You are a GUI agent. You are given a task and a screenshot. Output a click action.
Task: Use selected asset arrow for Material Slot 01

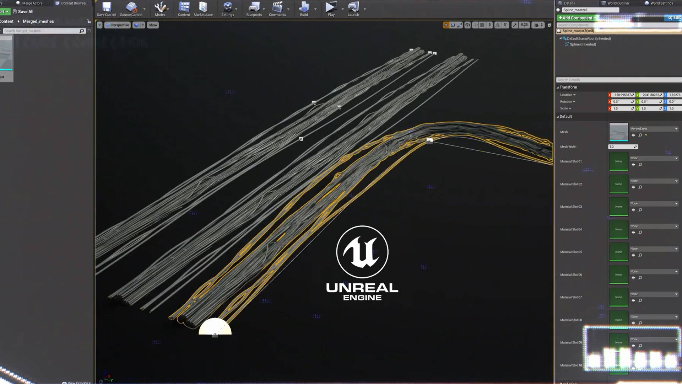click(x=633, y=165)
